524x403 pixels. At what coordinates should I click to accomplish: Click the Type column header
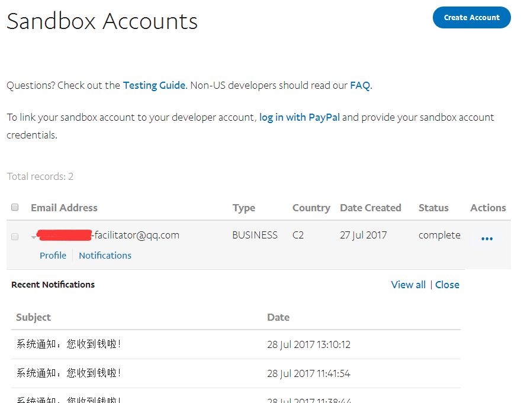(243, 208)
